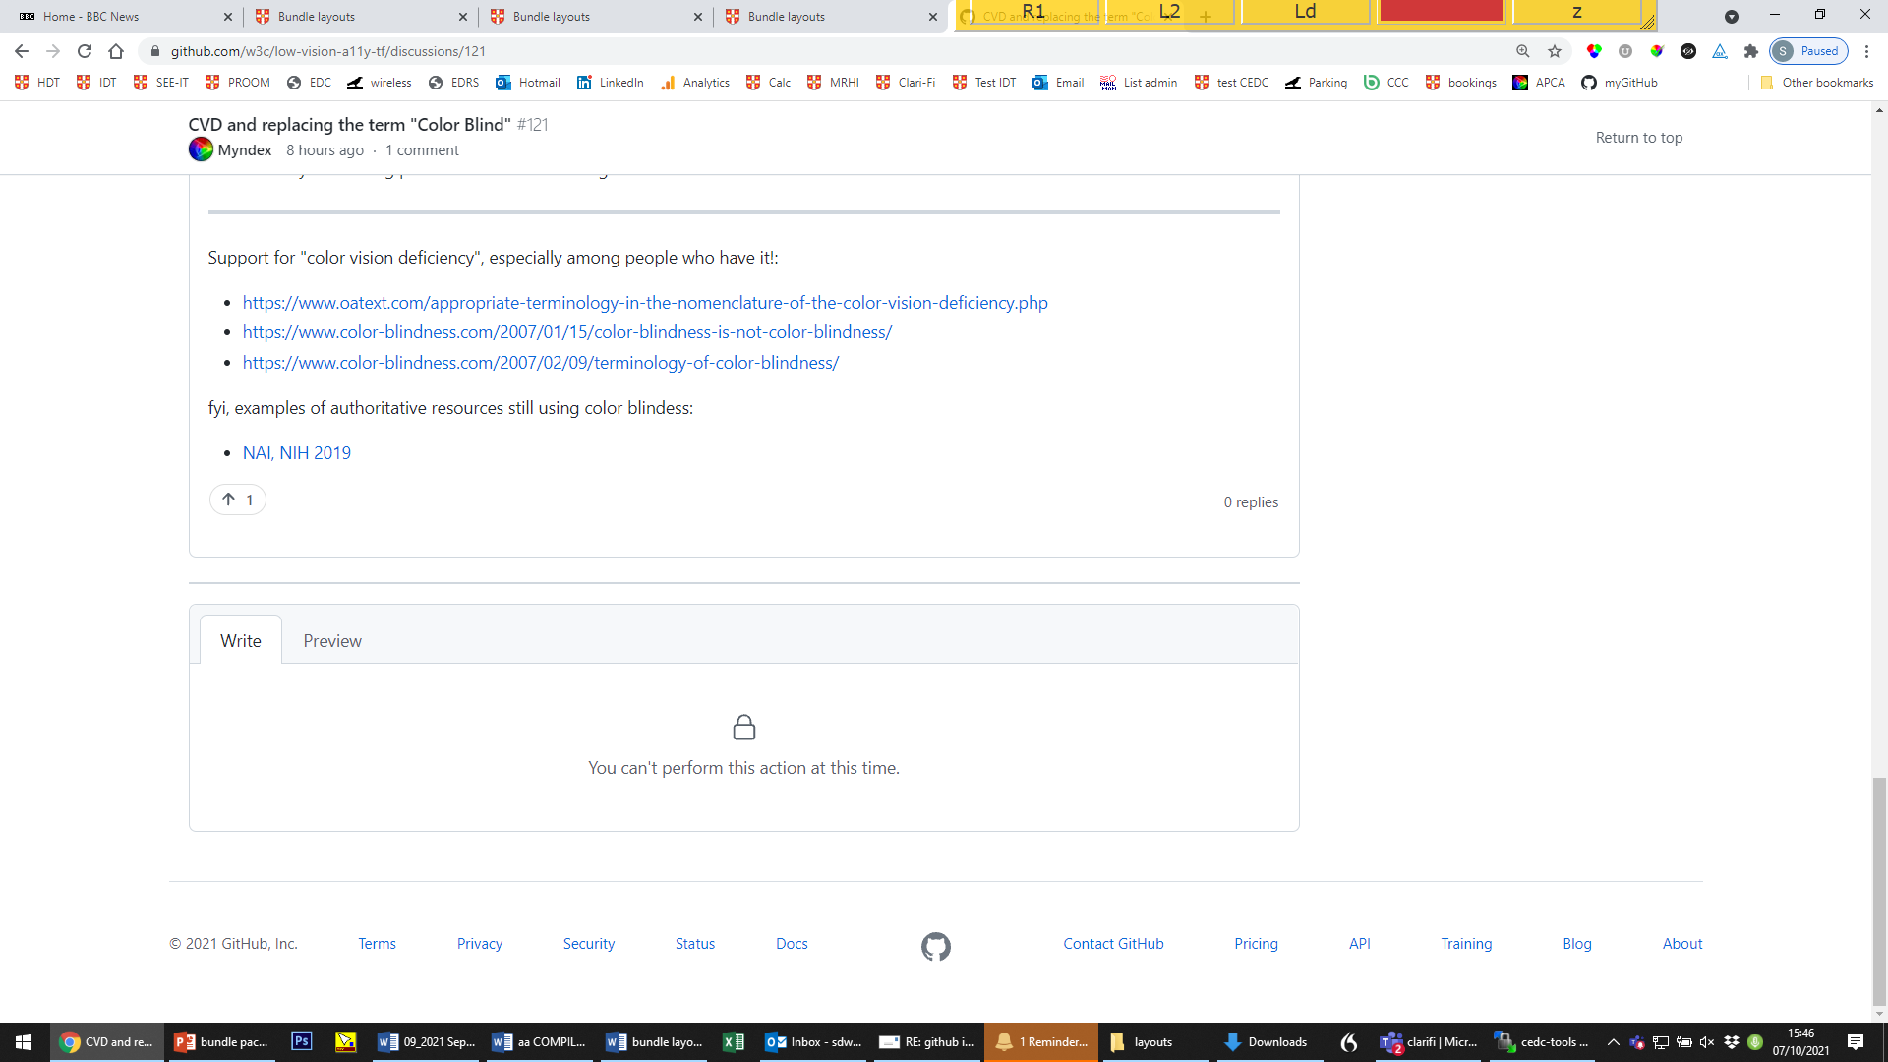Open the Status footer link
Screen dimensions: 1888x1062
pyautogui.click(x=695, y=944)
